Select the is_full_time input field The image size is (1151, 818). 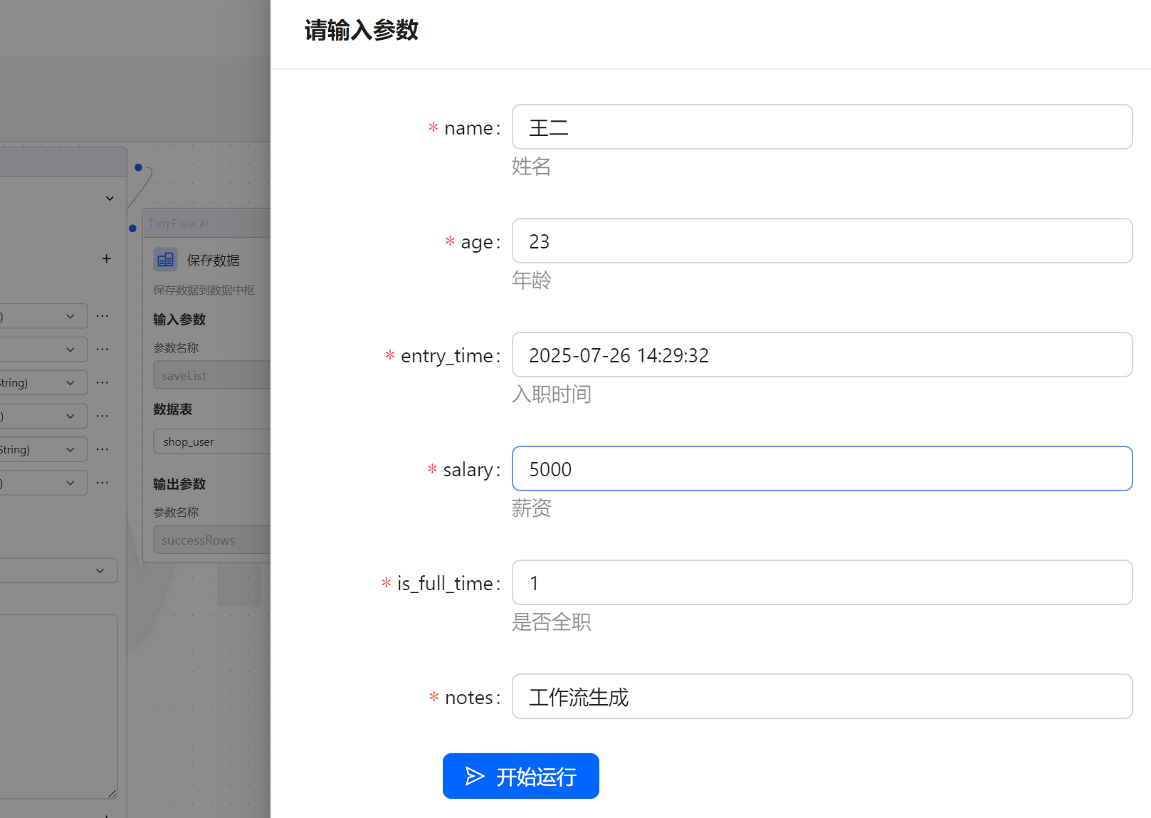(821, 583)
